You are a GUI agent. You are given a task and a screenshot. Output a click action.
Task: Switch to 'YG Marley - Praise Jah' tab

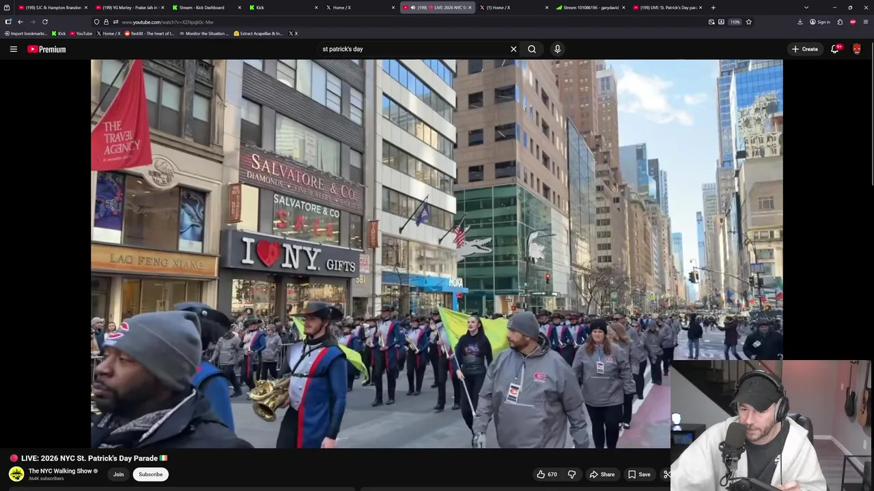[130, 8]
